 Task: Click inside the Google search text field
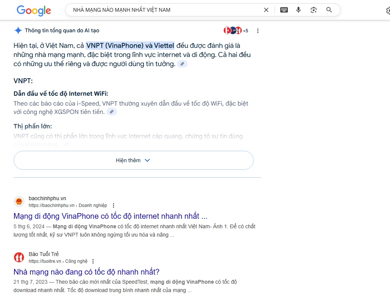(x=163, y=10)
